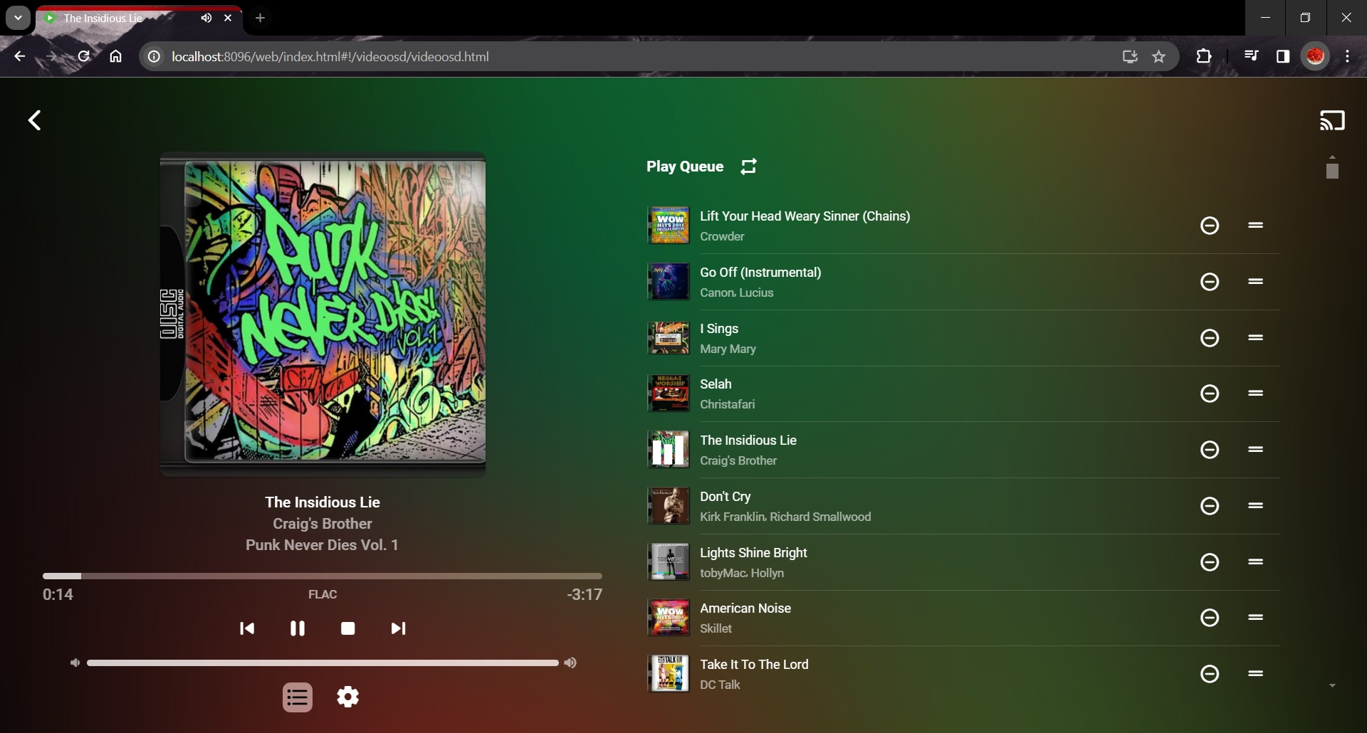This screenshot has width=1367, height=733.
Task: Pause the current song
Action: (298, 628)
